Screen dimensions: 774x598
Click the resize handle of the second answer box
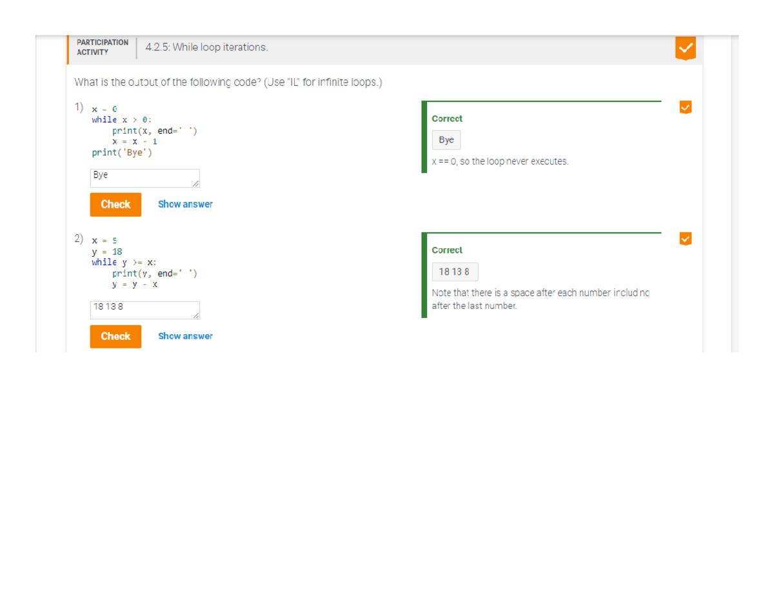pyautogui.click(x=195, y=317)
